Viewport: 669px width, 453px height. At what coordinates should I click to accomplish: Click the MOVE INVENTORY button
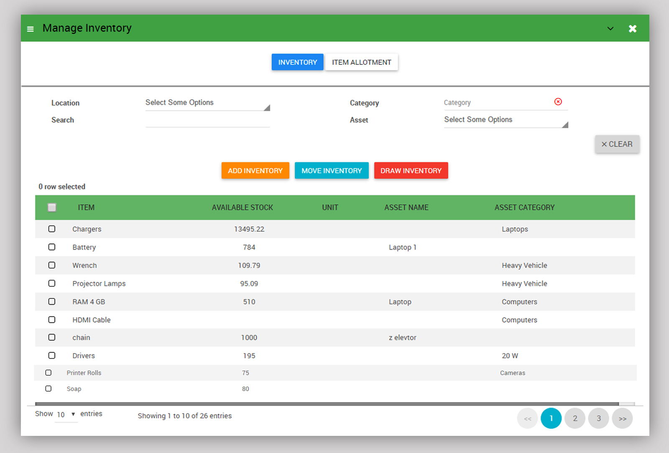(332, 171)
